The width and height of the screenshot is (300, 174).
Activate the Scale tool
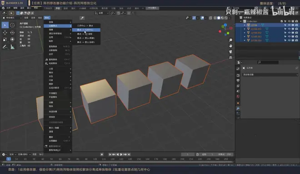coord(5,39)
